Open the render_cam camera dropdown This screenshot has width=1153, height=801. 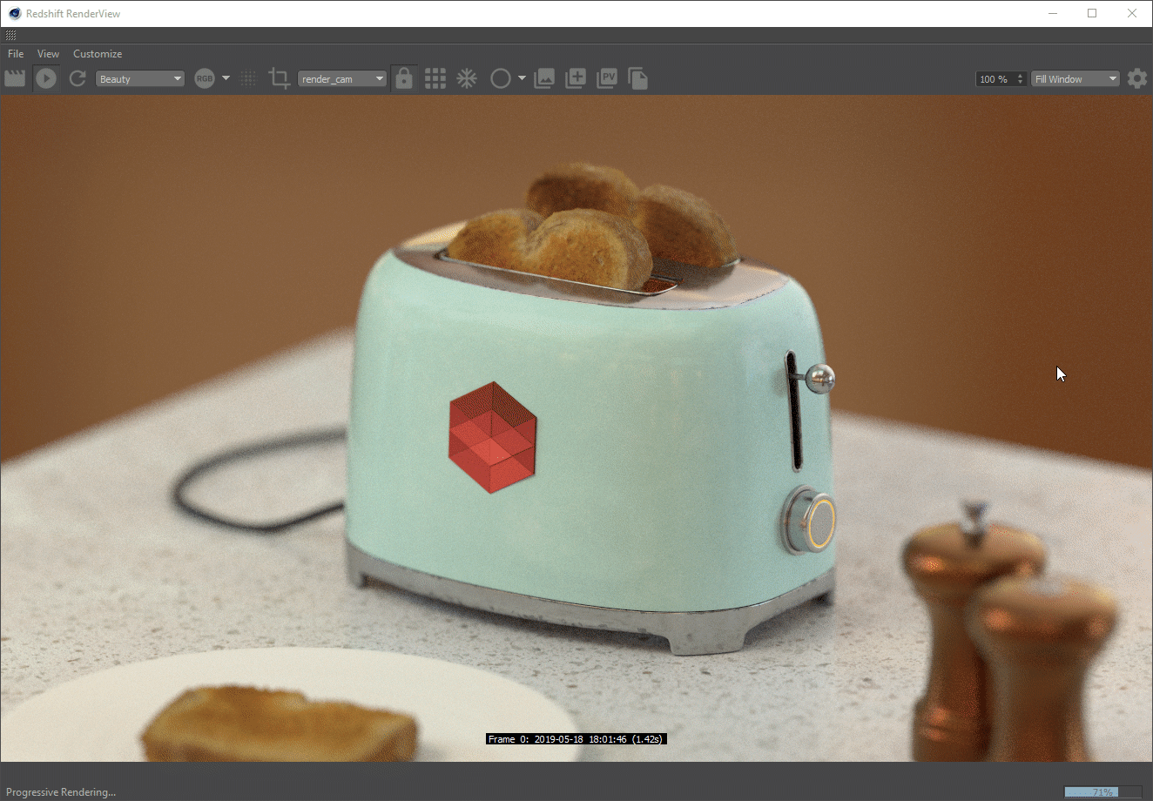(342, 78)
